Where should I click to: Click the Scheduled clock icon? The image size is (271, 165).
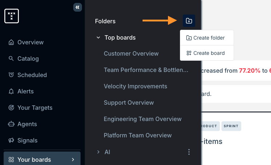pyautogui.click(x=11, y=75)
